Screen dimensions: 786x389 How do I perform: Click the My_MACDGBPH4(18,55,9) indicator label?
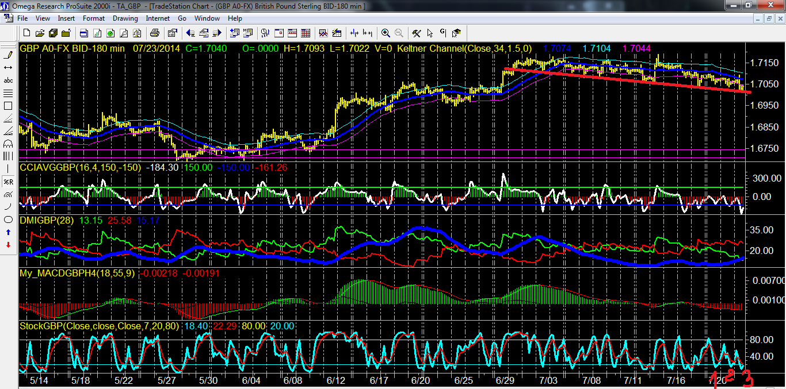77,274
